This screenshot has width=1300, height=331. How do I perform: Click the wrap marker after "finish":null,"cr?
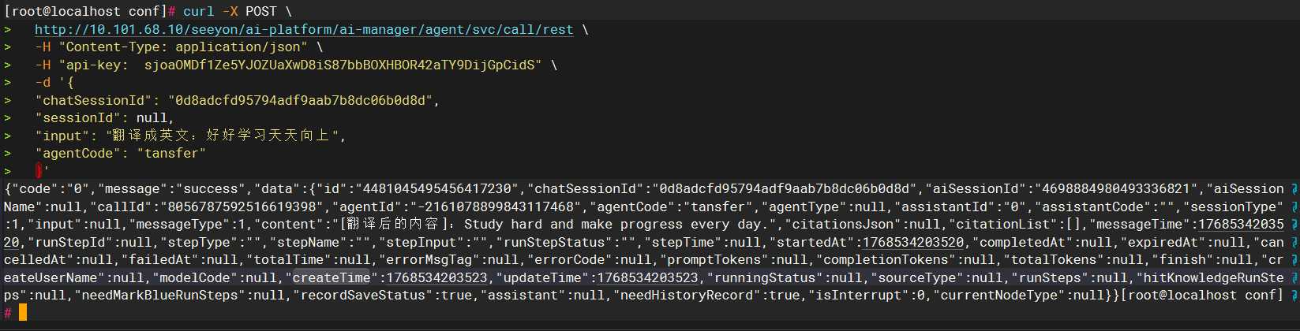(1294, 260)
